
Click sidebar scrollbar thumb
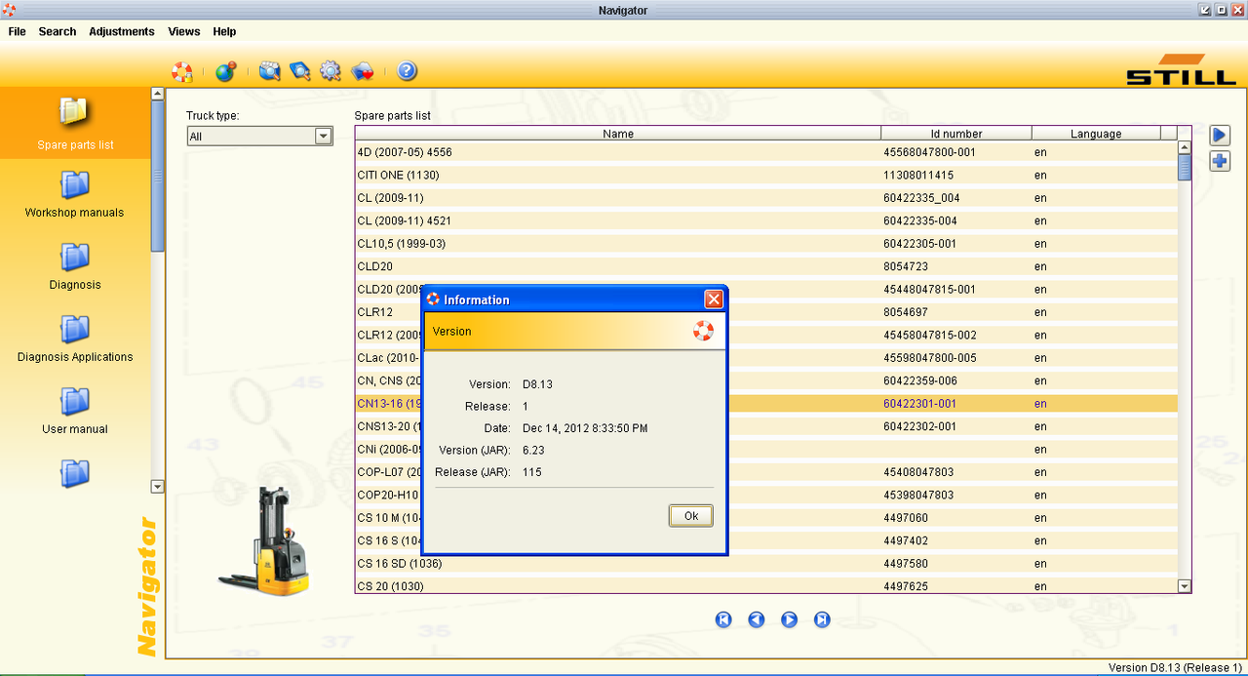click(x=158, y=176)
